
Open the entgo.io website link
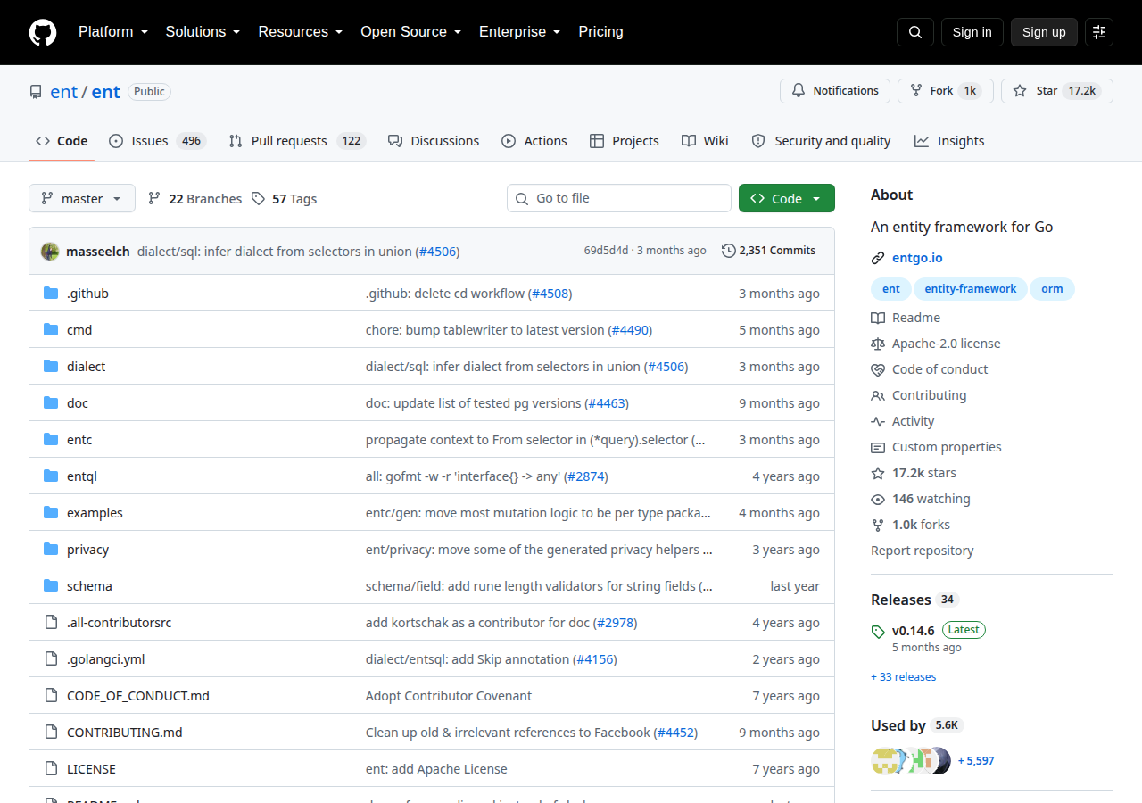[917, 258]
